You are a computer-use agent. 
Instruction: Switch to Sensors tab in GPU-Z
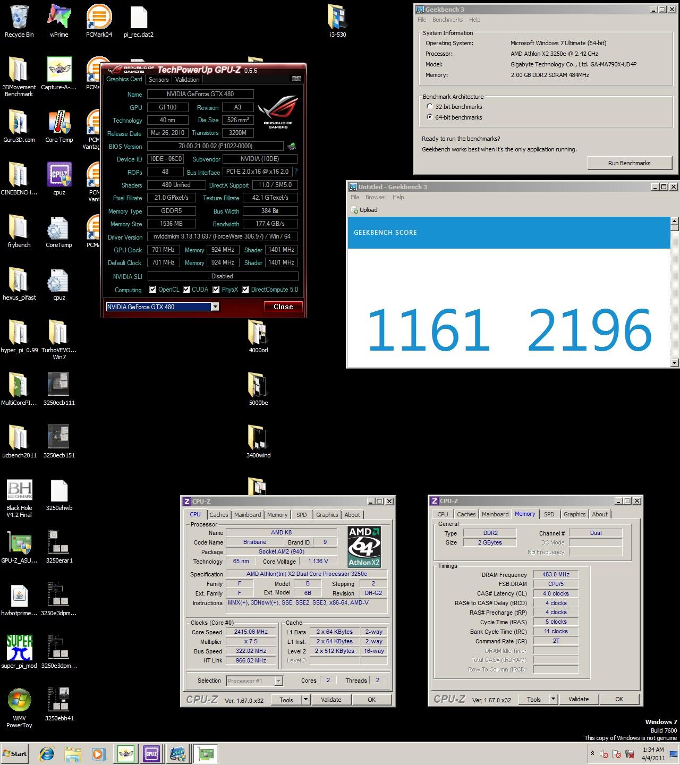[x=159, y=79]
